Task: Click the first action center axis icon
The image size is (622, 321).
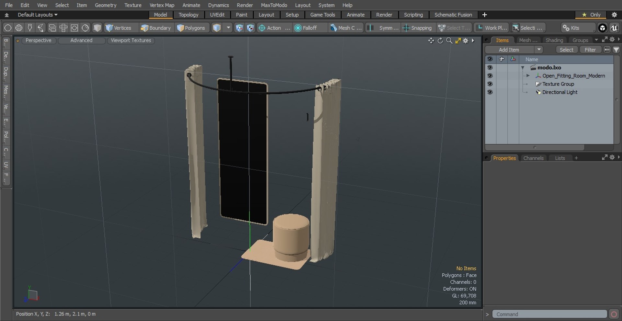Action: [x=239, y=28]
